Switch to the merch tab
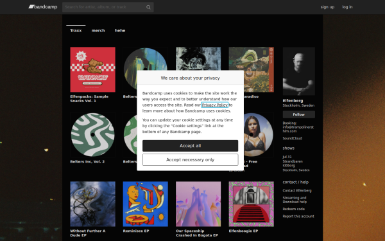 pos(98,30)
